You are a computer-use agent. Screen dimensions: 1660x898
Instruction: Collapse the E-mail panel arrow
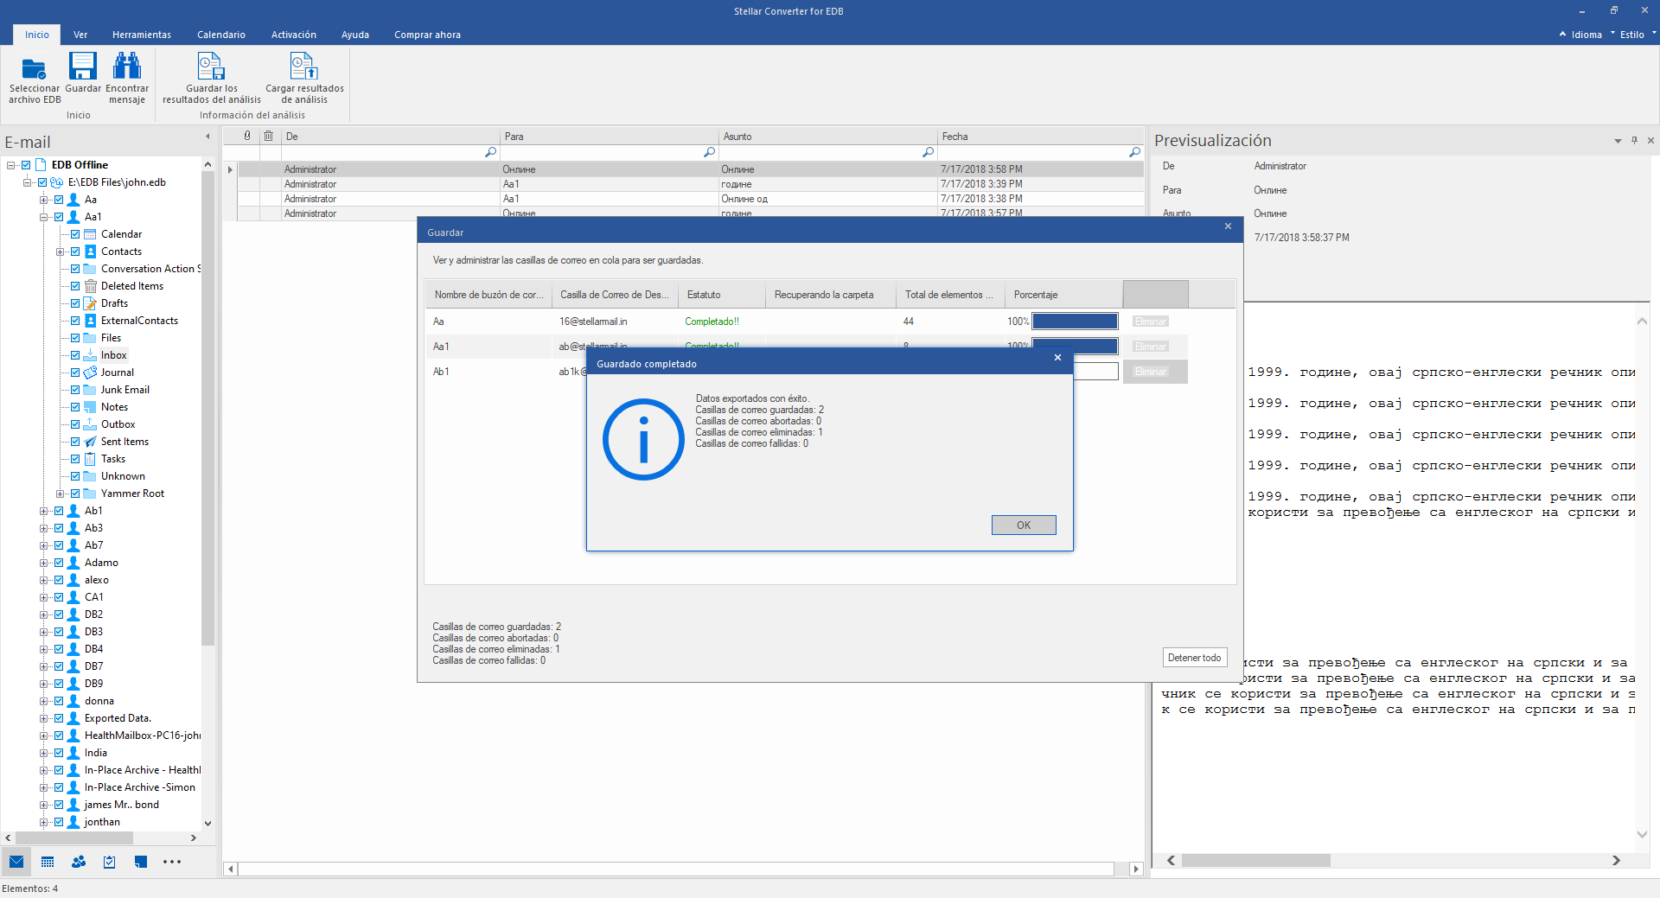click(207, 137)
